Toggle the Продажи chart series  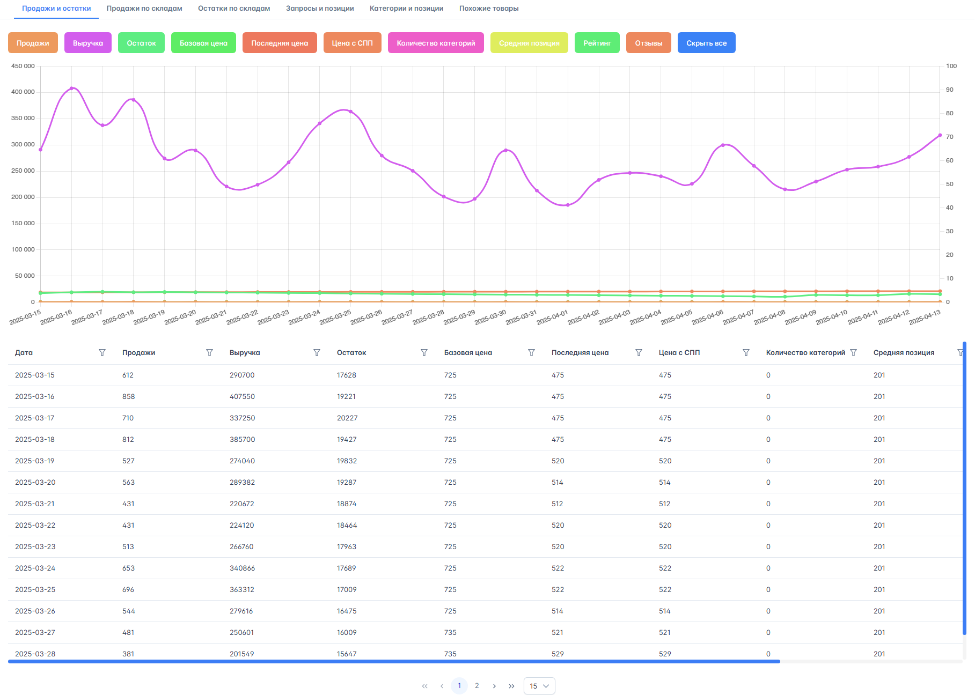click(33, 43)
